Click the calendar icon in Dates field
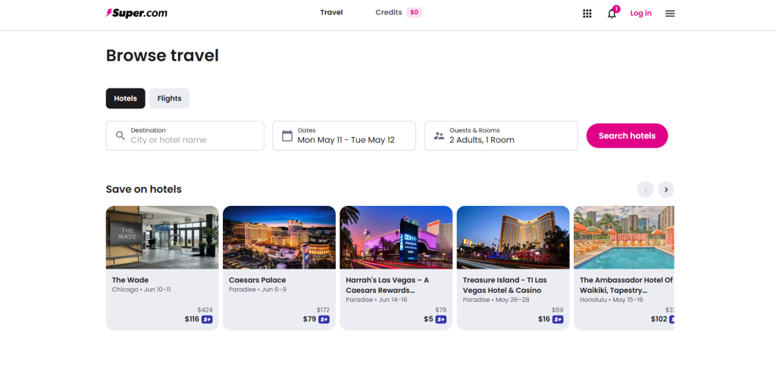The width and height of the screenshot is (776, 367). pos(287,135)
